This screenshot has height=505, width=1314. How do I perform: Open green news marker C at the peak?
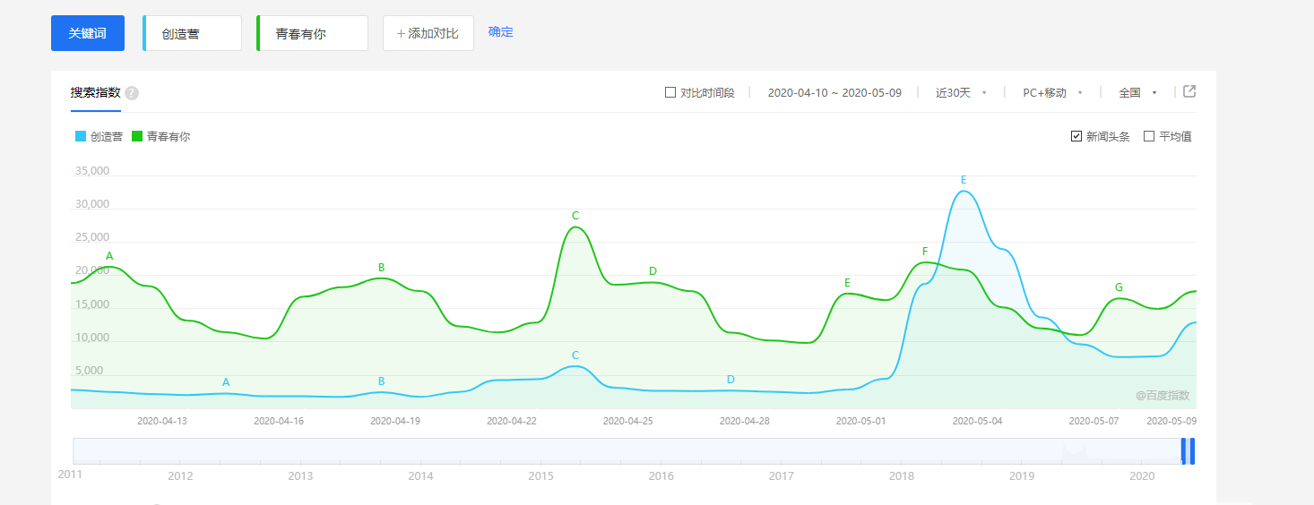[x=575, y=216]
